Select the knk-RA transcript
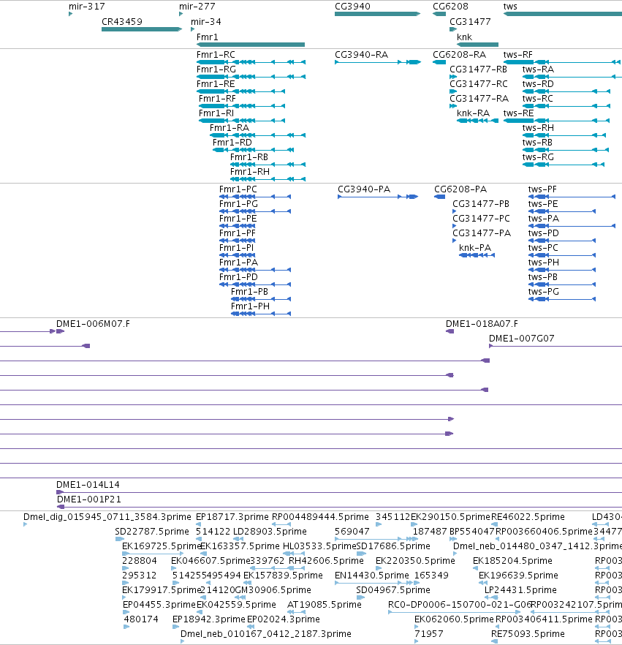 [x=477, y=121]
